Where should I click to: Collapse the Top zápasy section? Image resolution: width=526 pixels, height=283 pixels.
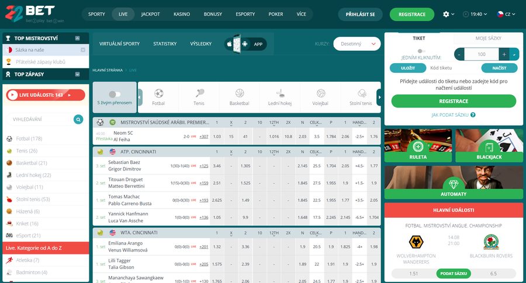pyautogui.click(x=78, y=74)
